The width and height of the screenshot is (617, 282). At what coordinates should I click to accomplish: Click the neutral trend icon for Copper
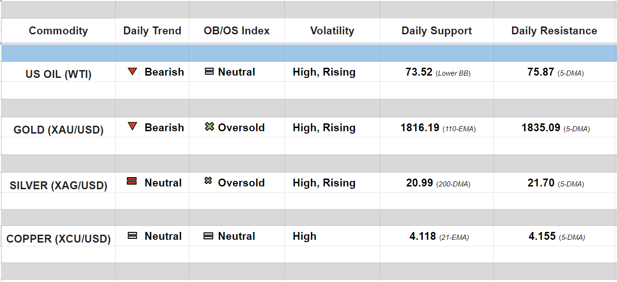[132, 236]
